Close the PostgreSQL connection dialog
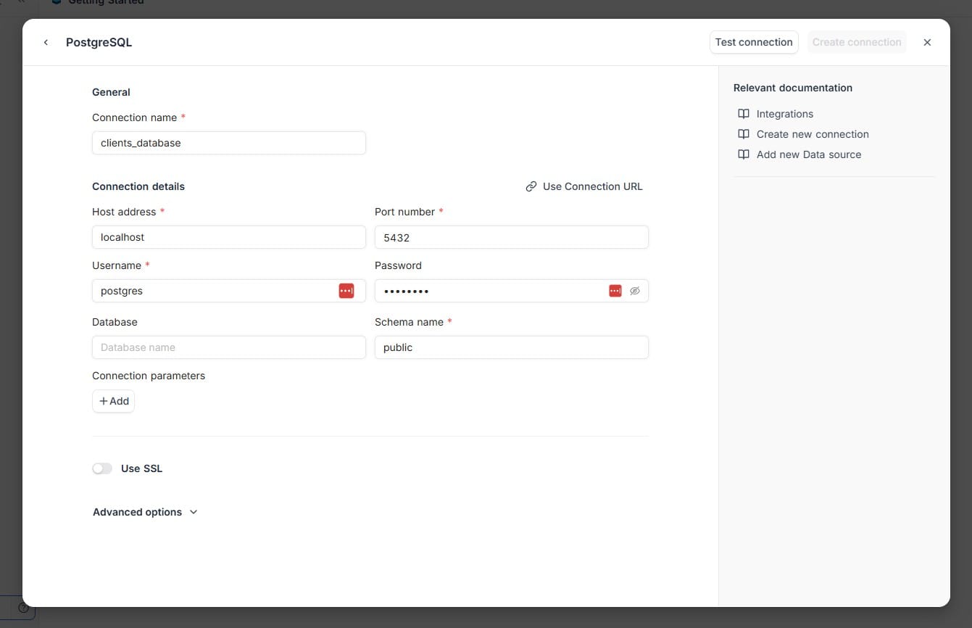This screenshot has width=972, height=628. click(x=927, y=42)
